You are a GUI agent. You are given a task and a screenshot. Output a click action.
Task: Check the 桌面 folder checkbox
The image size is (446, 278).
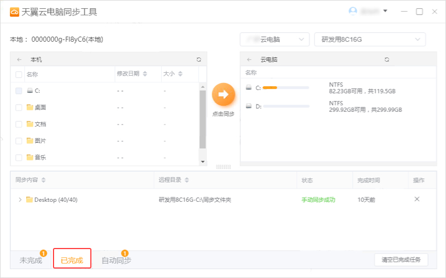[x=19, y=107]
